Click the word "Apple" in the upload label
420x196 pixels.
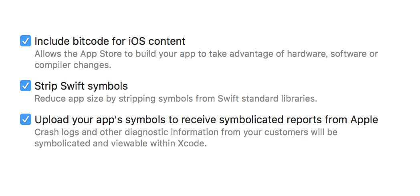coord(364,119)
